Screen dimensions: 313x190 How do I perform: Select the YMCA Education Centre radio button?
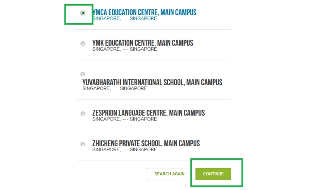tap(83, 13)
